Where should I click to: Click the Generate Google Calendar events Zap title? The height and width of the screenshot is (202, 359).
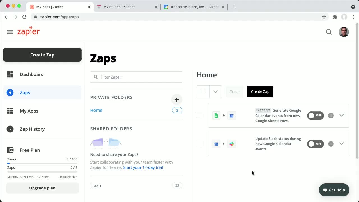click(x=278, y=116)
